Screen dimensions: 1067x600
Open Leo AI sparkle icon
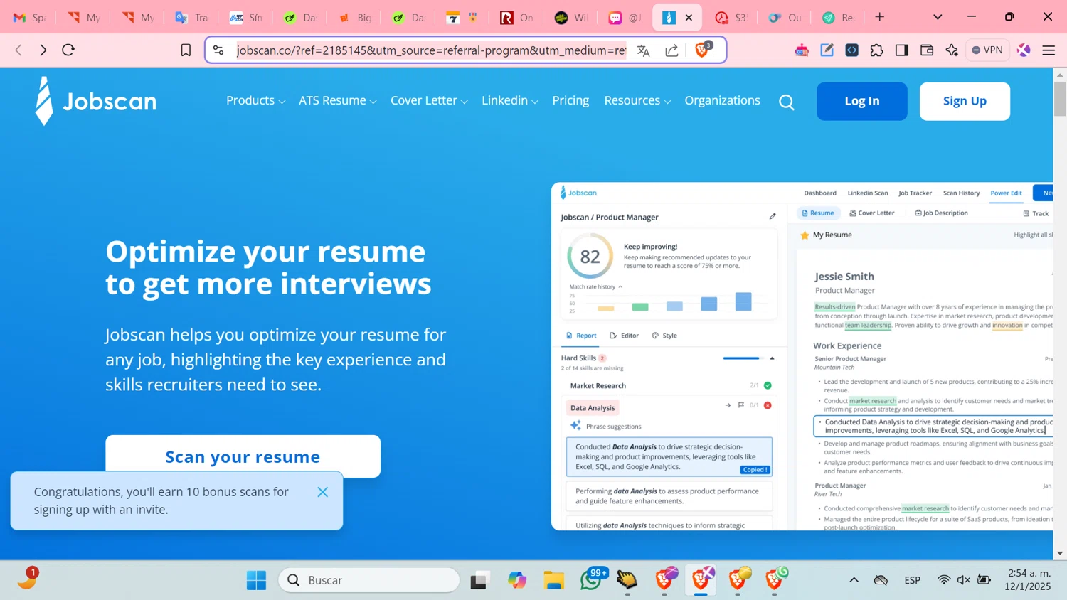coord(952,50)
